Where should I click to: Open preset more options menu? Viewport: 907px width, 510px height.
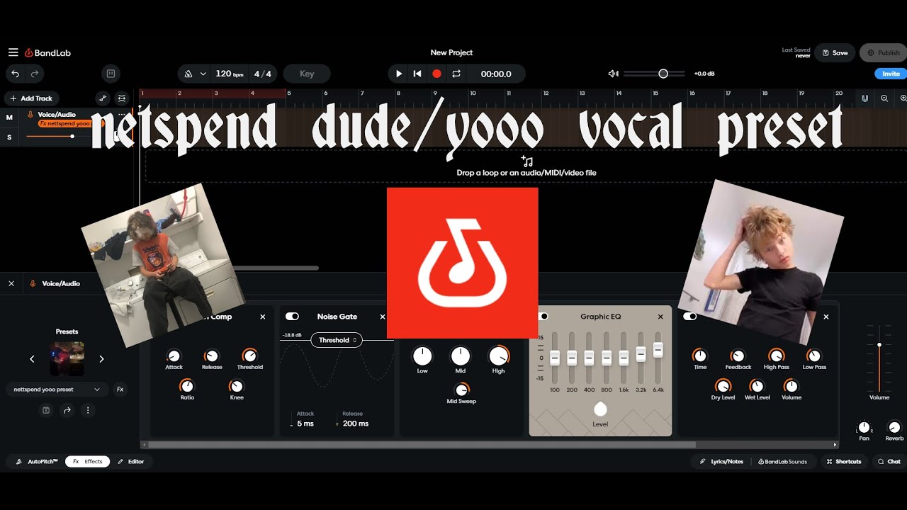click(88, 410)
